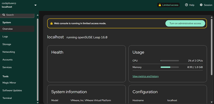This screenshot has width=214, height=104.
Task: Click the magnifier icon in the Search field
Action: [x=4, y=15]
